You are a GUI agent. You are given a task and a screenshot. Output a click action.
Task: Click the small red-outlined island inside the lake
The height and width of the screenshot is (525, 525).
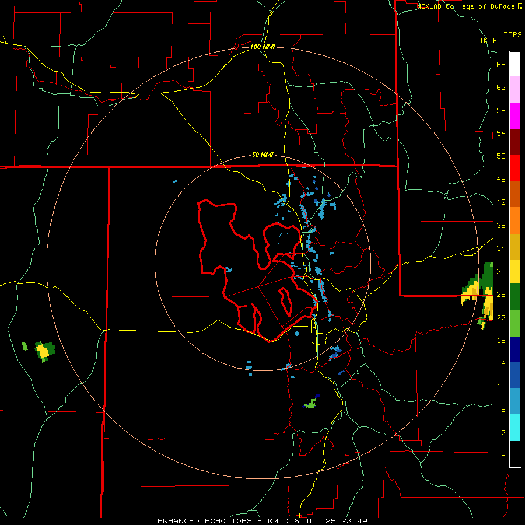[285, 302]
